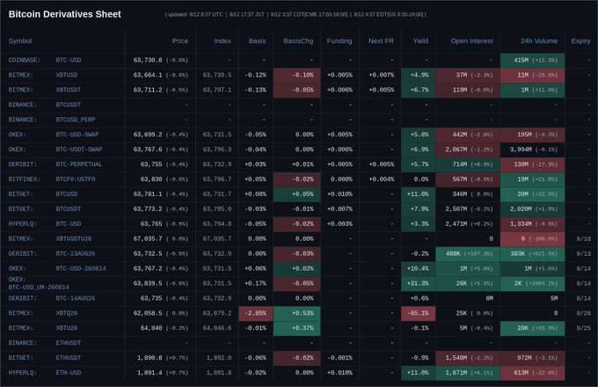
Task: Click the Symbol column header
Action: [20, 40]
